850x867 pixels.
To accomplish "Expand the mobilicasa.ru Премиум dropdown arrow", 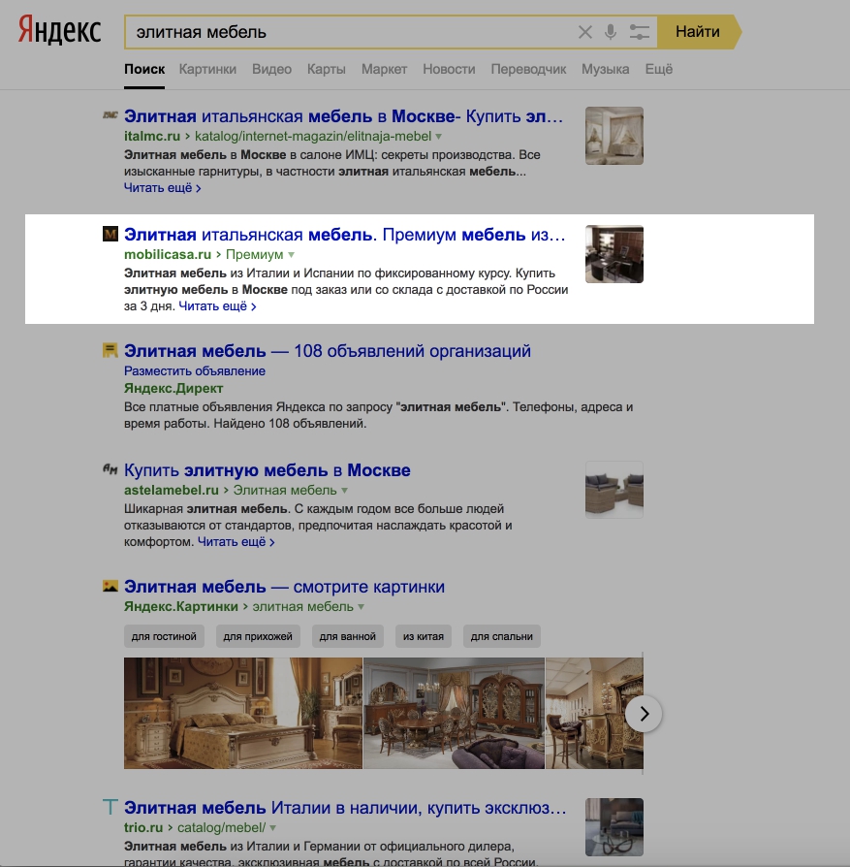I will 292,255.
